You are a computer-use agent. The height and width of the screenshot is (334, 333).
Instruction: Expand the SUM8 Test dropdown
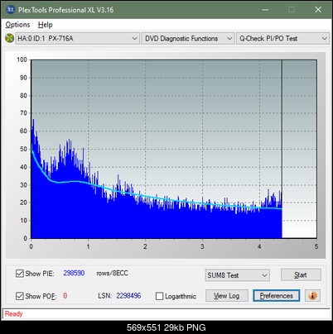coord(238,275)
